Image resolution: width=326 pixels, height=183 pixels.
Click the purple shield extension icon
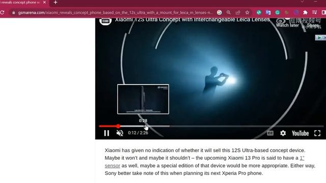[296, 12]
